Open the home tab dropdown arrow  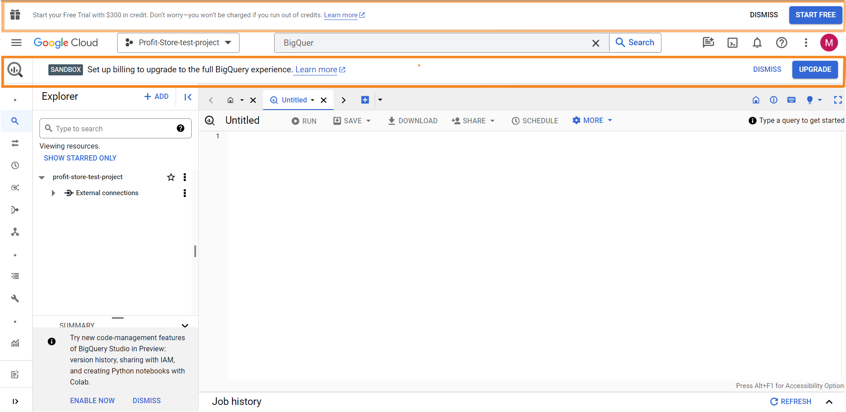click(x=242, y=100)
